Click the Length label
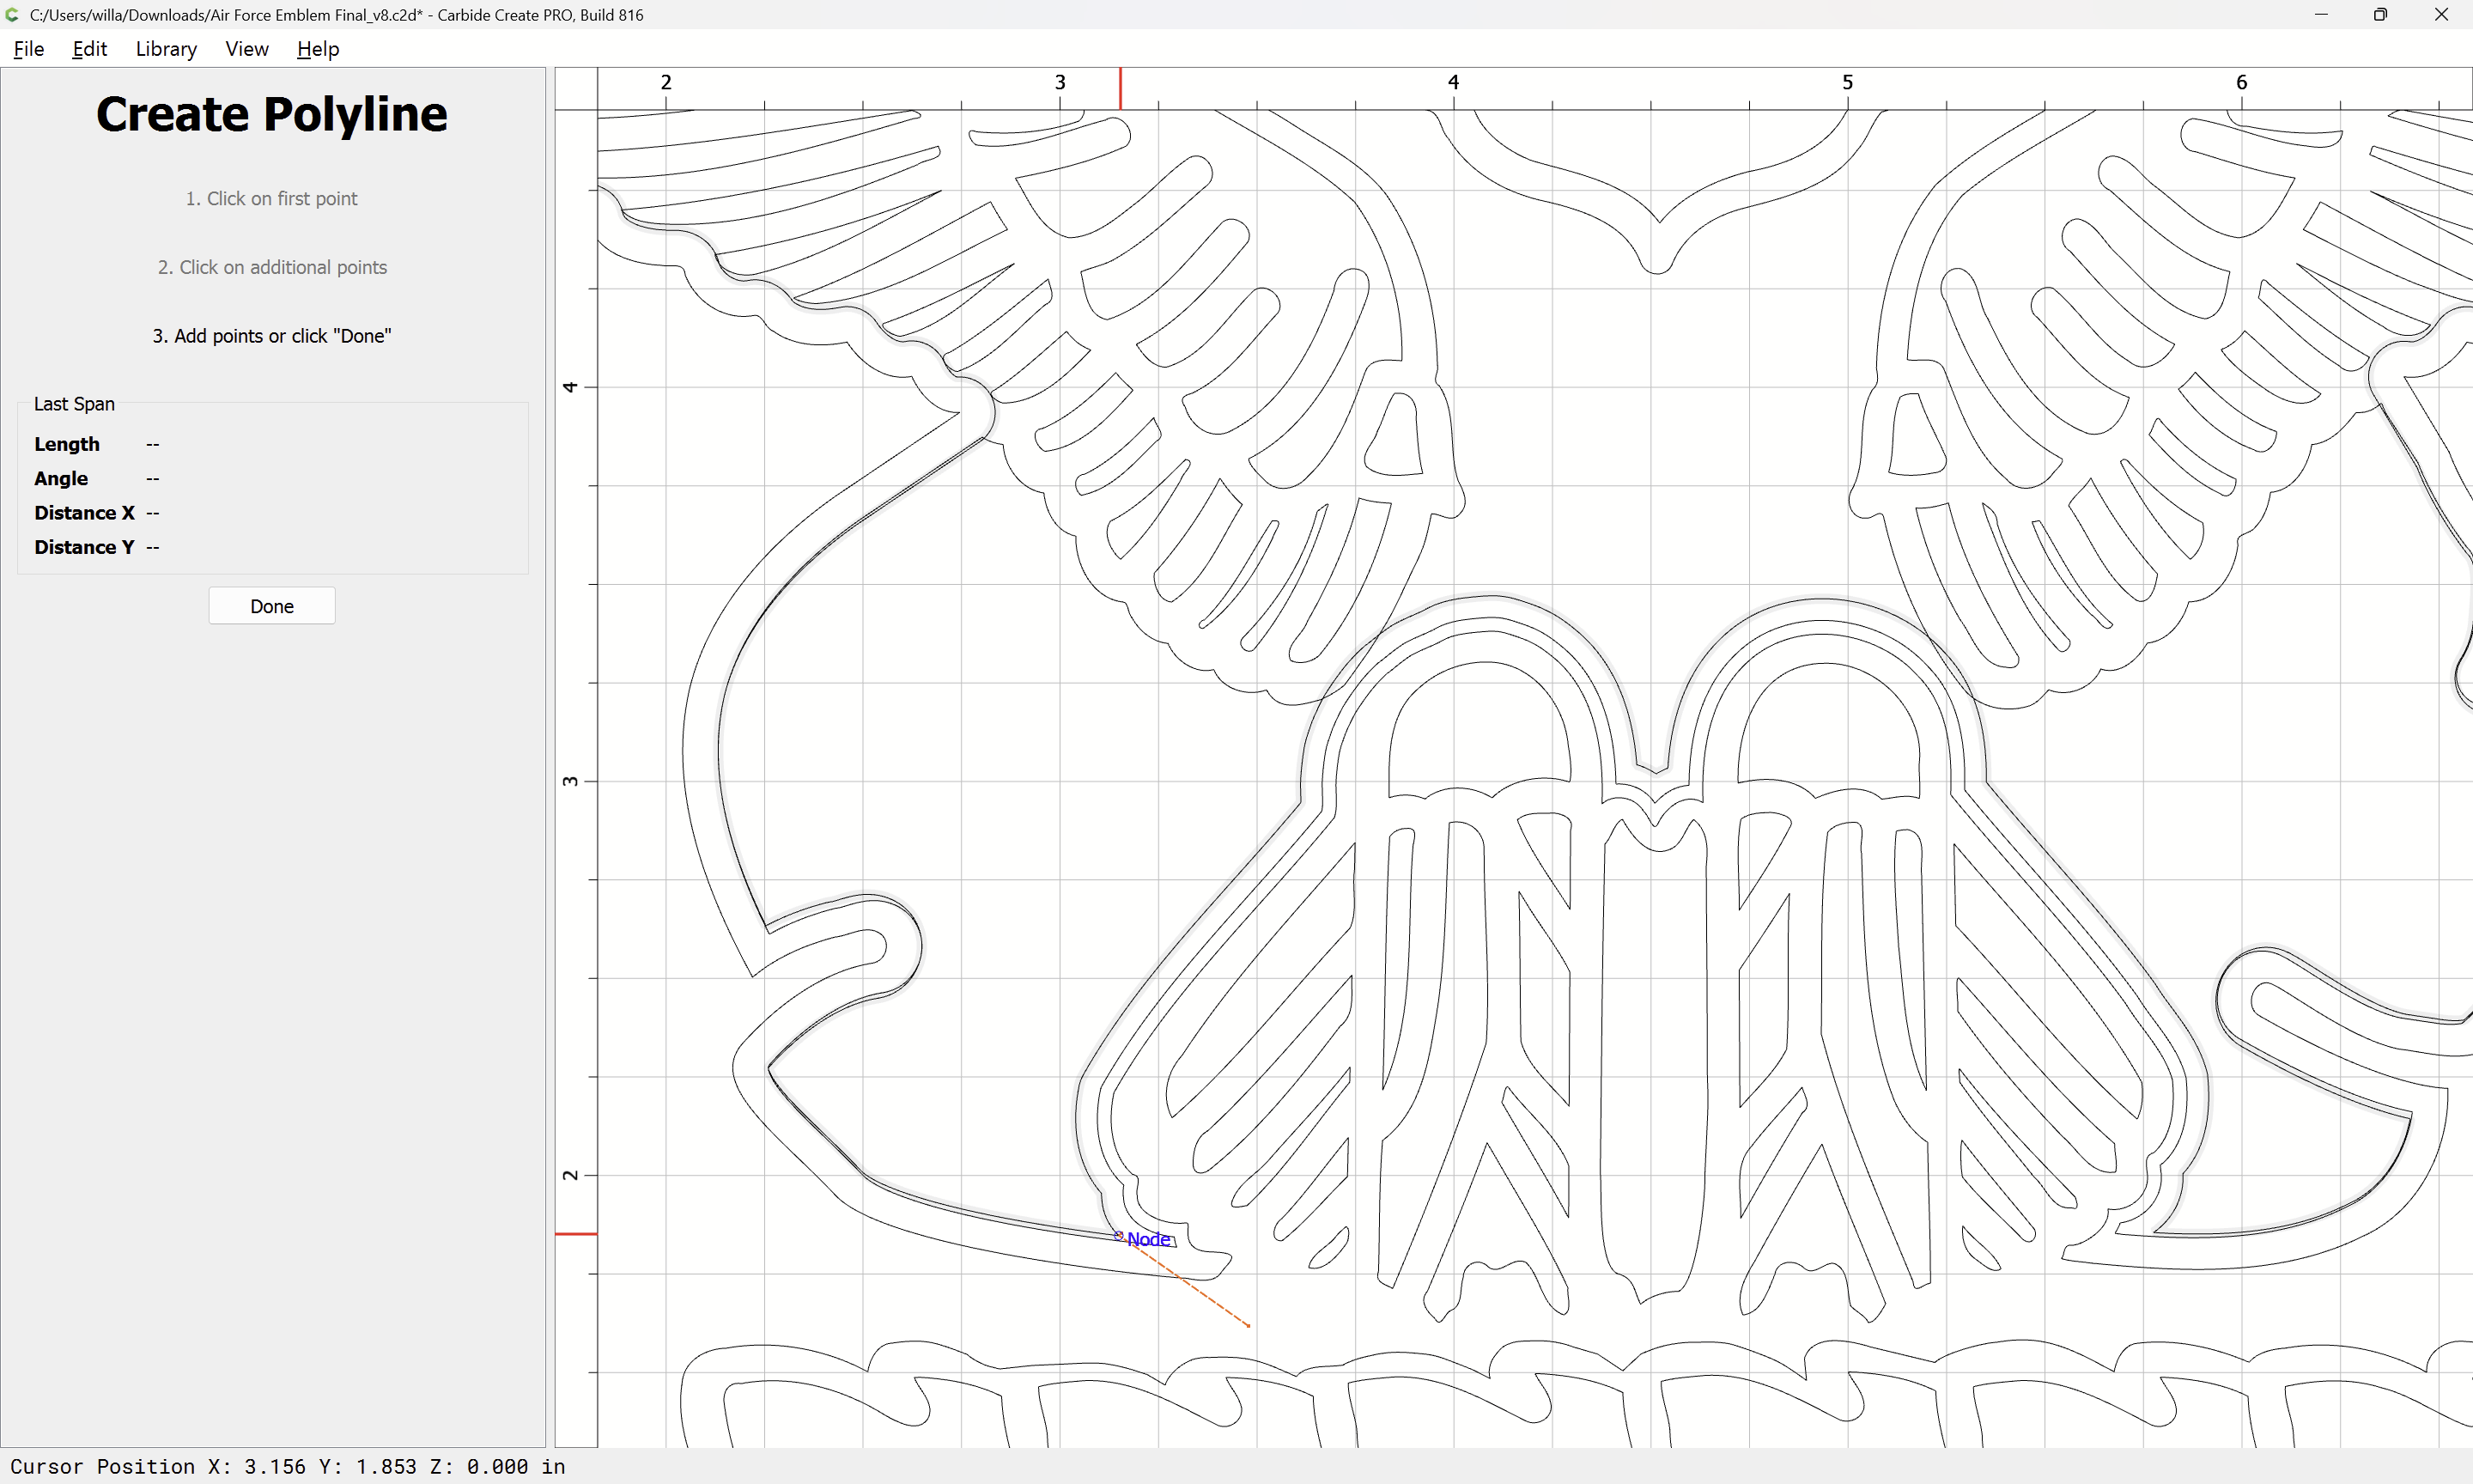The height and width of the screenshot is (1484, 2473). click(67, 444)
